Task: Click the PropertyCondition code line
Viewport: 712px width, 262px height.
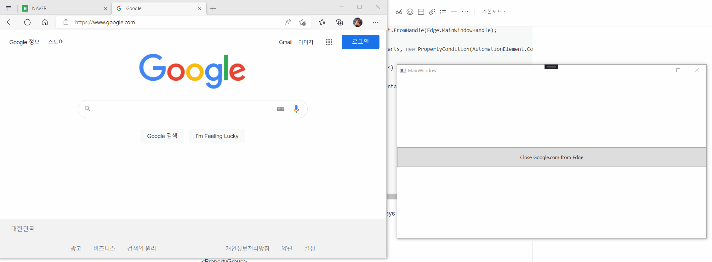Action: click(460, 49)
